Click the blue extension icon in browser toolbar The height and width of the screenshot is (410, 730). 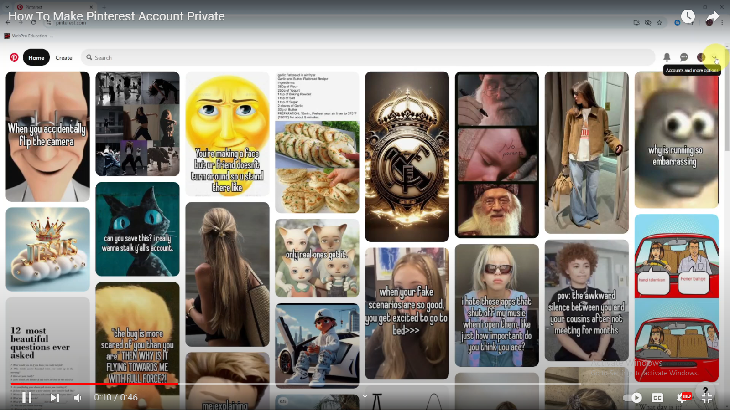point(677,23)
